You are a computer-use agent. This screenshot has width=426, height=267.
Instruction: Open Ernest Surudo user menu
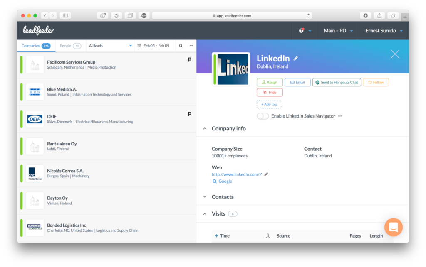click(x=384, y=31)
